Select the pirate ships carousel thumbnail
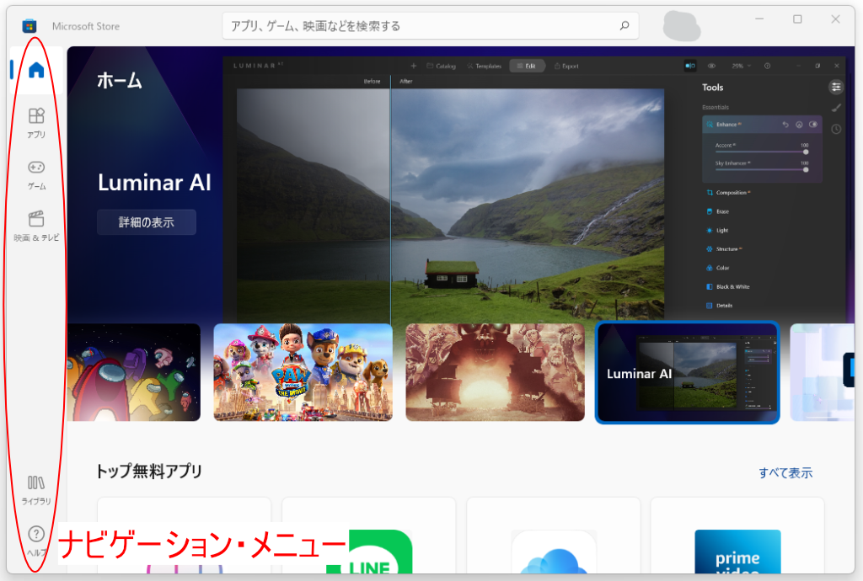 (495, 372)
